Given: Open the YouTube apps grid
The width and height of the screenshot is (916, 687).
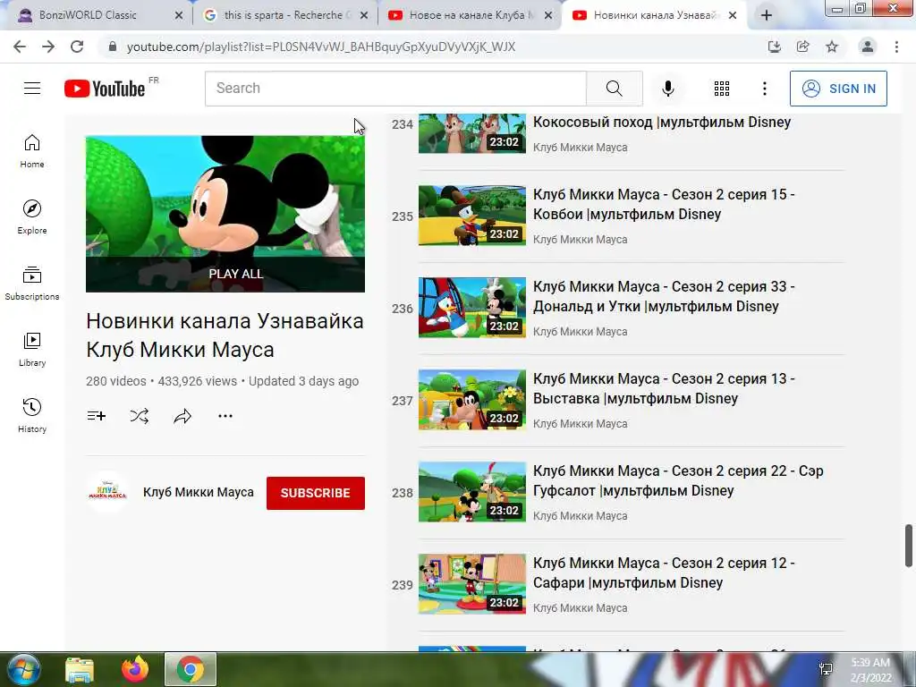Looking at the screenshot, I should 722,89.
